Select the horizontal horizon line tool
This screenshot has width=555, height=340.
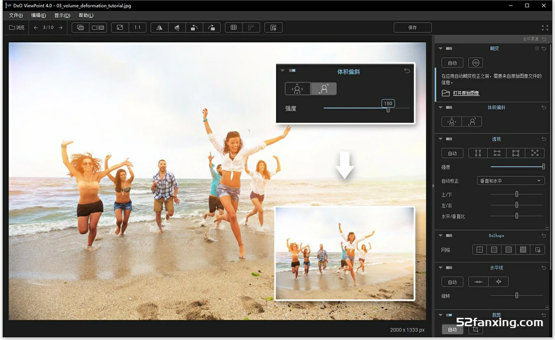(x=479, y=282)
